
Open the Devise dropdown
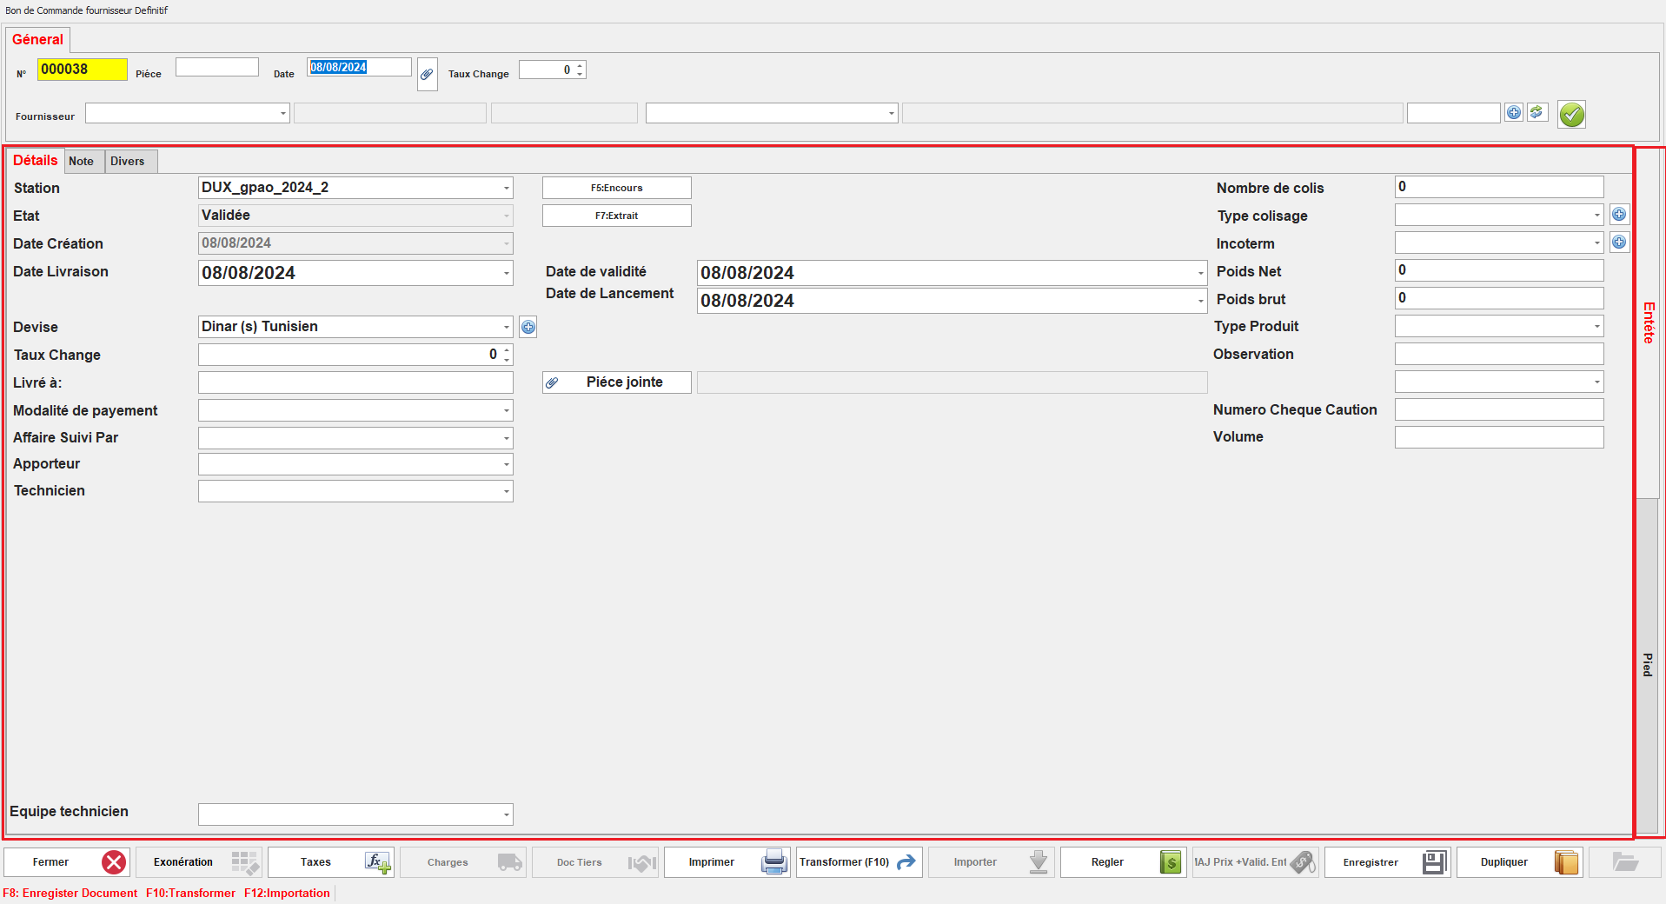tap(506, 327)
